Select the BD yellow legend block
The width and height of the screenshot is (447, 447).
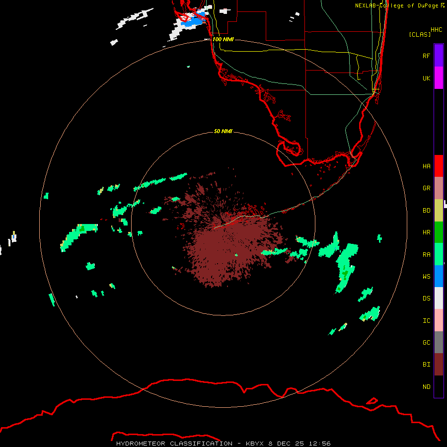(439, 211)
